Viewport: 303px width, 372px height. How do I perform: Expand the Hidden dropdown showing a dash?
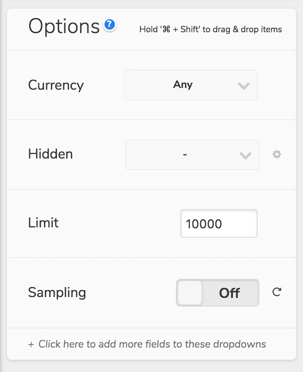192,155
